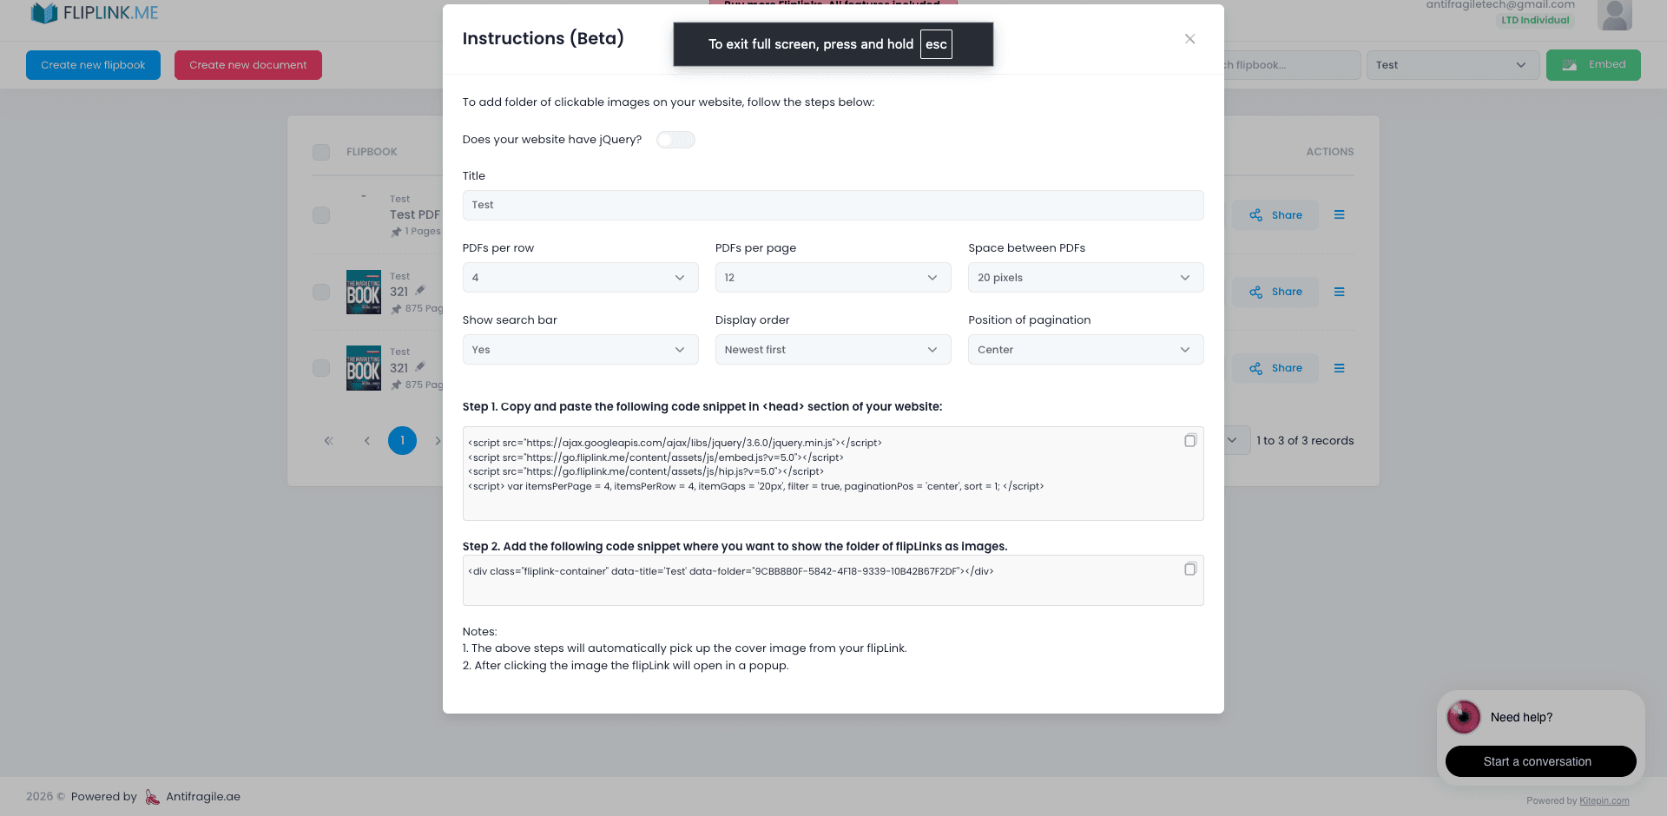Open the Position of pagination dropdown
The image size is (1667, 816).
click(x=1085, y=349)
